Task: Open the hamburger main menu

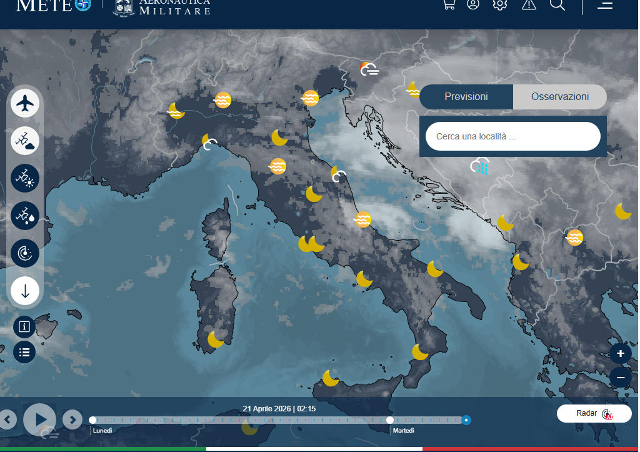Action: pos(604,5)
